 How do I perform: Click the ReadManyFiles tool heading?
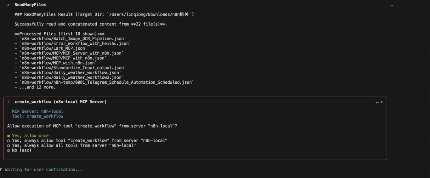[x=30, y=5]
